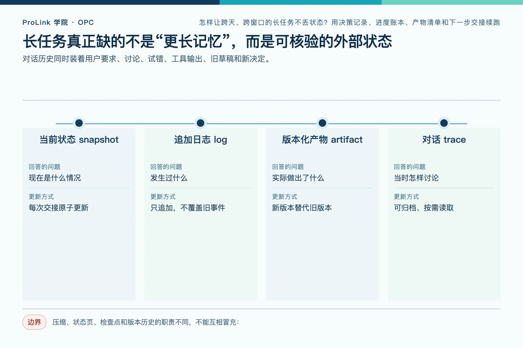Click 回答的问题 label in log card
The width and height of the screenshot is (523, 348).
click(166, 167)
